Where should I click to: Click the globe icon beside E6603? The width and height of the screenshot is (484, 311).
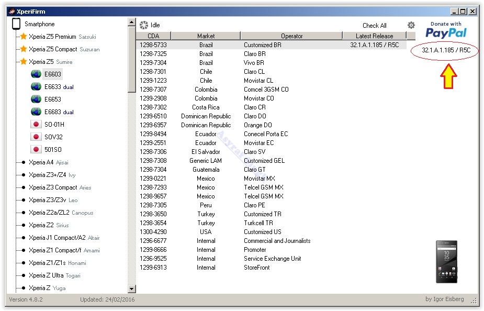36,74
